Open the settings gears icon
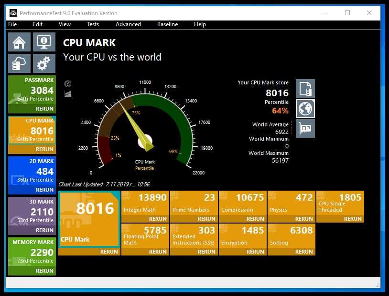 point(44,63)
